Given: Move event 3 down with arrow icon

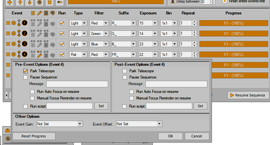Looking at the screenshot, I should (x=19, y=46).
